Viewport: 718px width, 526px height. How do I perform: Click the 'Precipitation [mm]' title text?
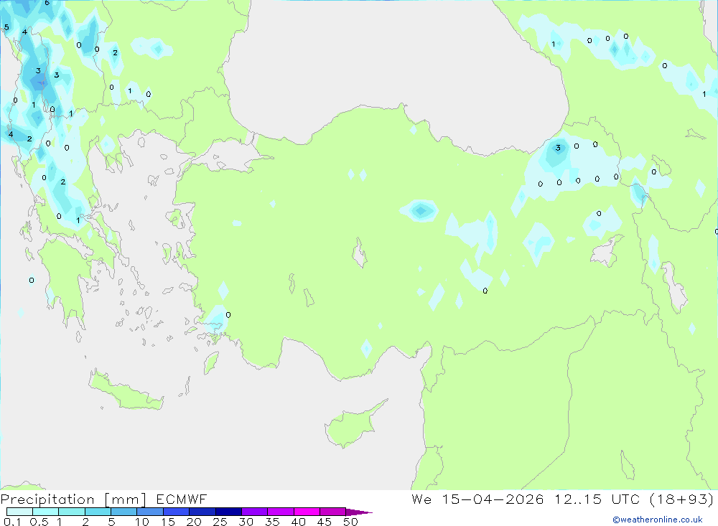click(x=73, y=499)
